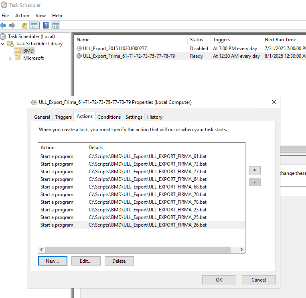Click the left arrow of horizontal scrollbar

pyautogui.click(x=41, y=249)
